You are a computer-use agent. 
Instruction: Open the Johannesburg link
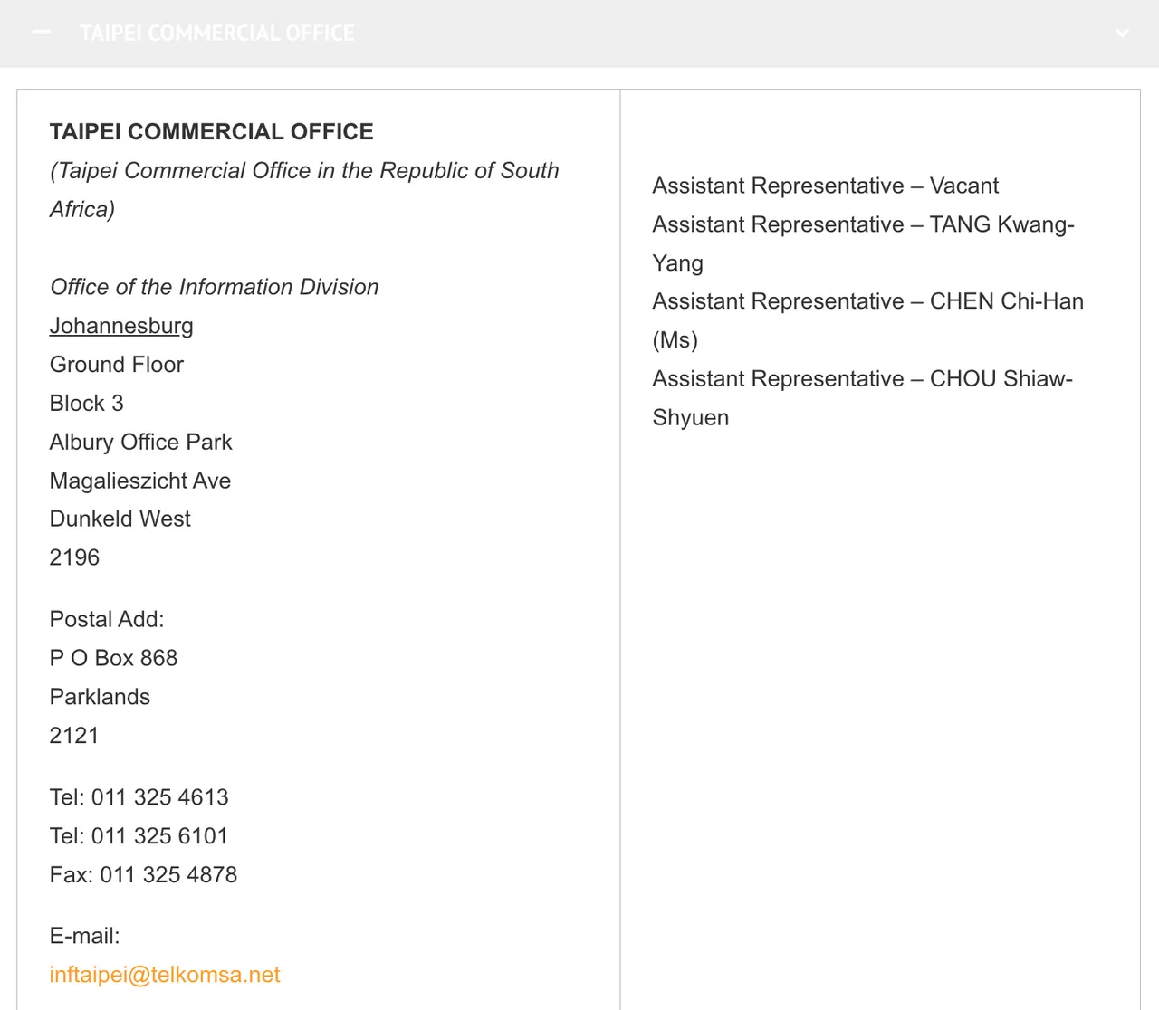[121, 326]
